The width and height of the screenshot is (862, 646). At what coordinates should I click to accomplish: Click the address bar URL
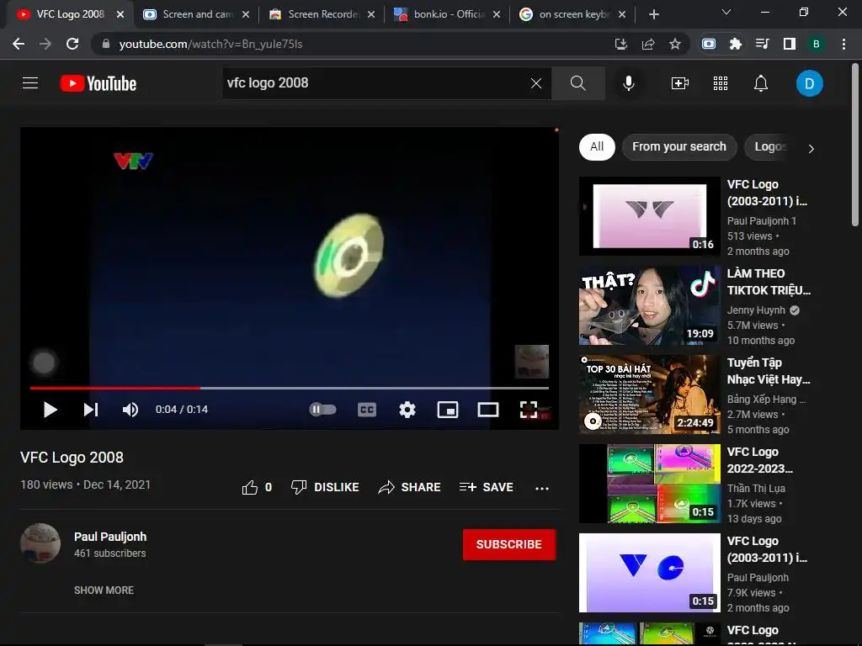[210, 44]
